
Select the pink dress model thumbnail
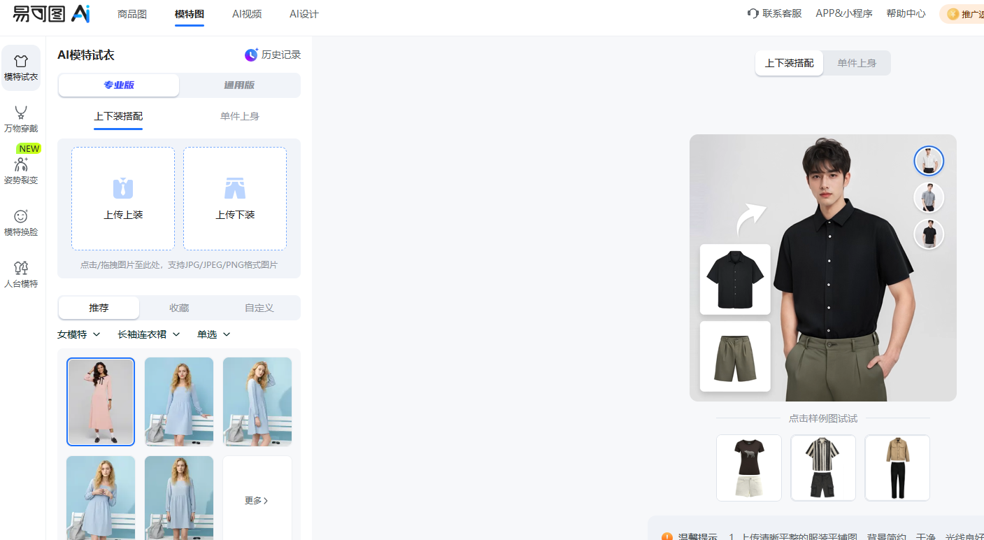click(x=101, y=402)
